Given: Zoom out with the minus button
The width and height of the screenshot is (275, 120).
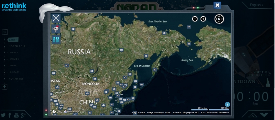Looking at the screenshot, I should pyautogui.click(x=195, y=19).
